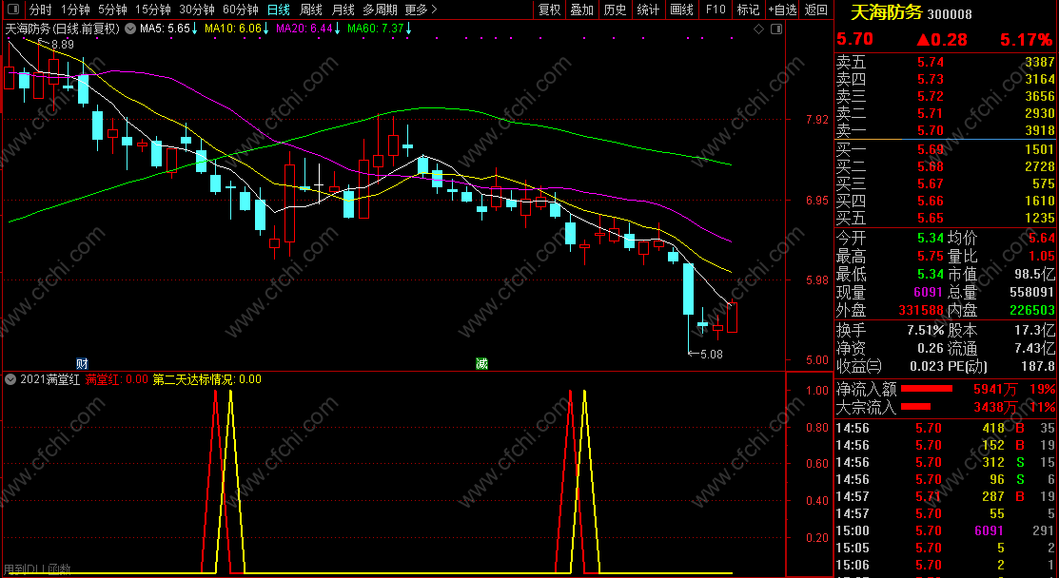Viewport: 1059px width, 578px height.
Task: Toggle 叠加 overlay comparison
Action: pyautogui.click(x=581, y=10)
